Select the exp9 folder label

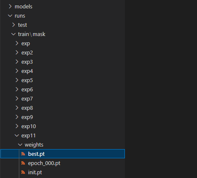(x=27, y=117)
